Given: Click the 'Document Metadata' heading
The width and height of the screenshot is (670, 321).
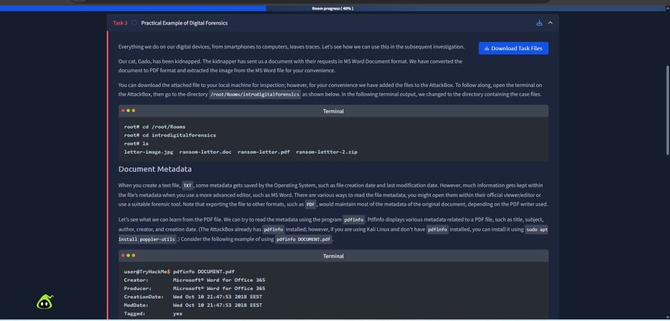Looking at the screenshot, I should tap(155, 169).
